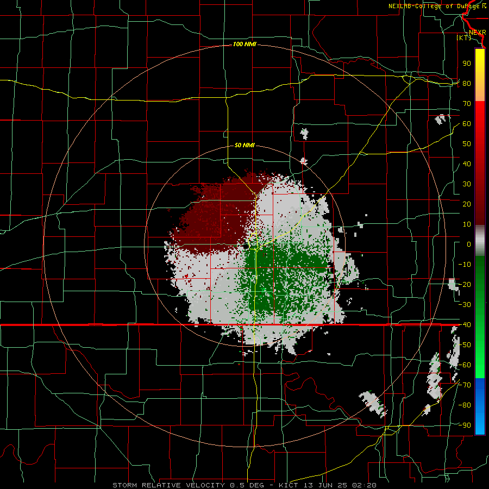Image resolution: width=489 pixels, height=489 pixels.
Task: Click the "-70" scale value
Action: tap(465, 385)
